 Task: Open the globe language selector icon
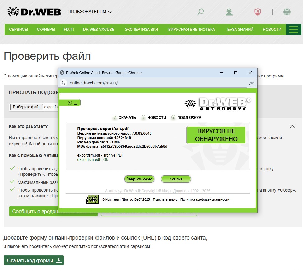point(287,12)
